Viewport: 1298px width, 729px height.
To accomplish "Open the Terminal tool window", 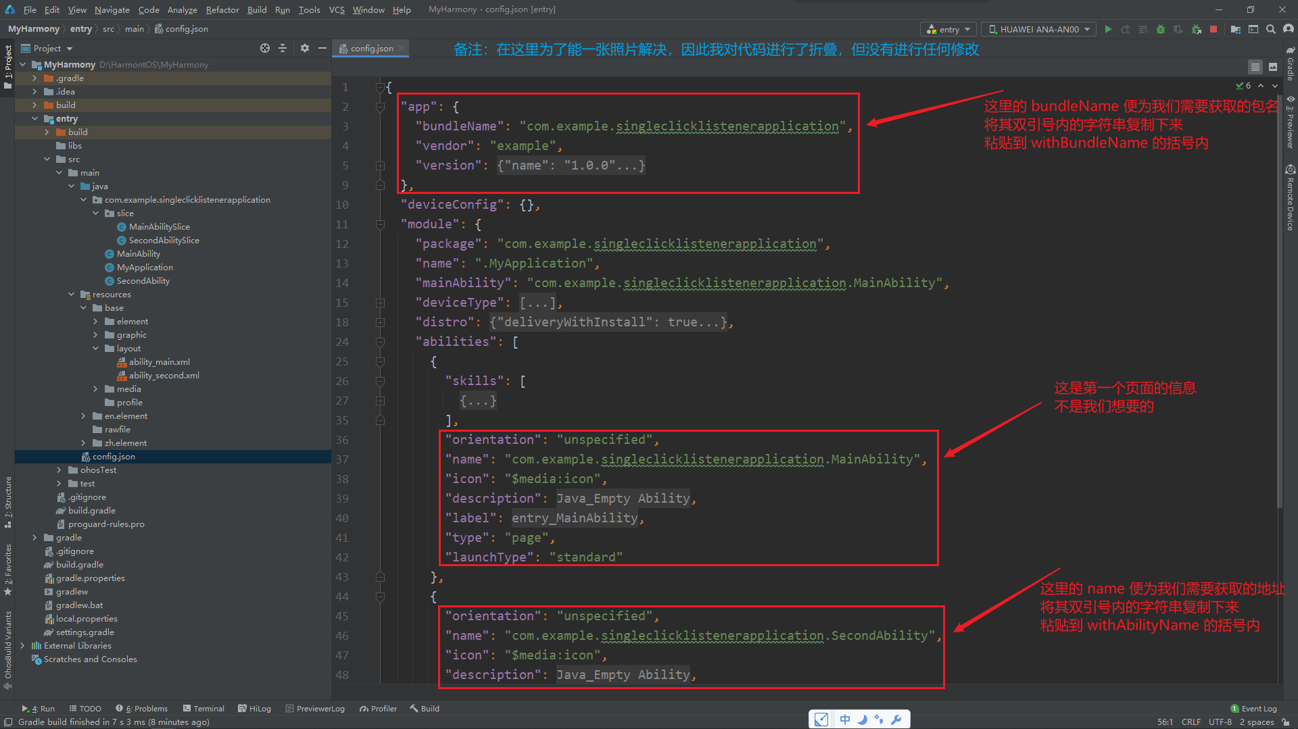I will (203, 709).
